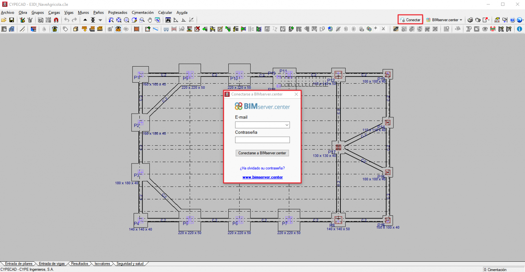Open the help icon with question mark
The width and height of the screenshot is (525, 272).
point(512,19)
